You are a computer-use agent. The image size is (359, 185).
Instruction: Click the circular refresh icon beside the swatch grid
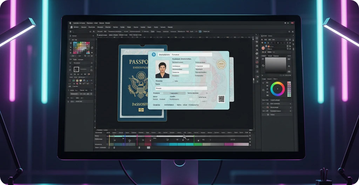tap(92, 48)
